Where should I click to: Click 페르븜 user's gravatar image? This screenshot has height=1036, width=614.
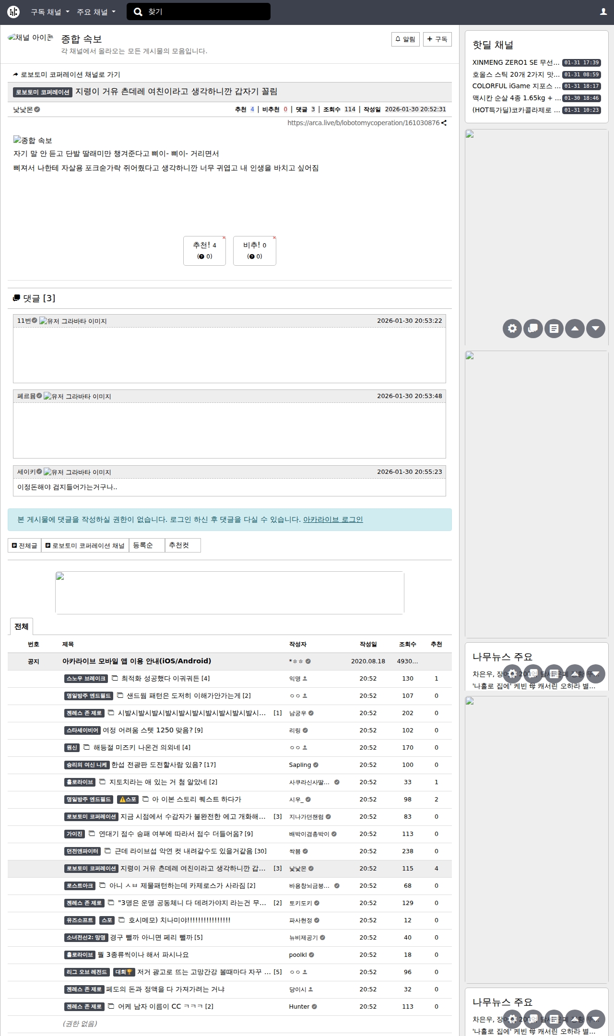[x=77, y=396]
